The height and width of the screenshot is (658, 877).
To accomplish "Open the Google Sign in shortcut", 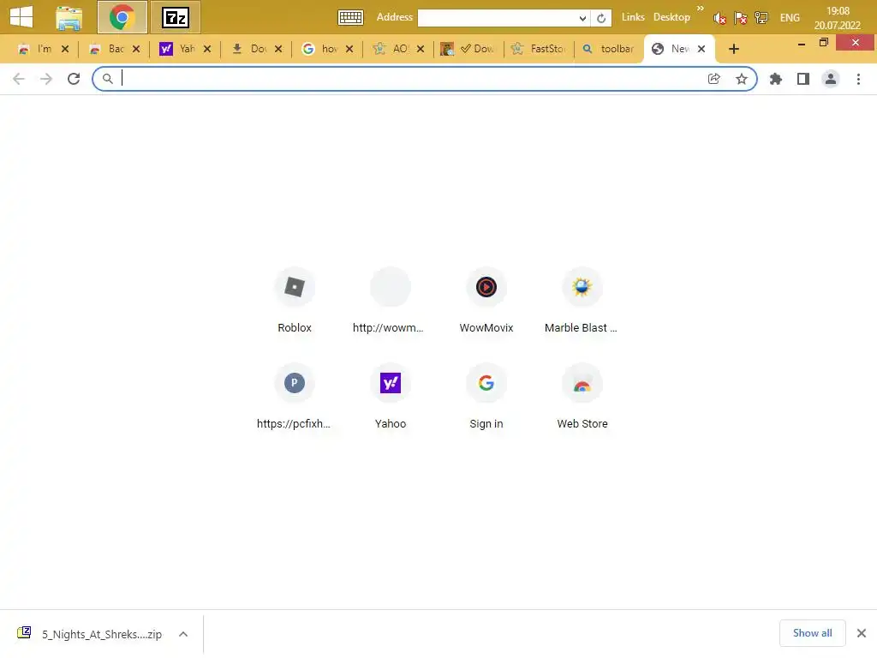I will (486, 398).
